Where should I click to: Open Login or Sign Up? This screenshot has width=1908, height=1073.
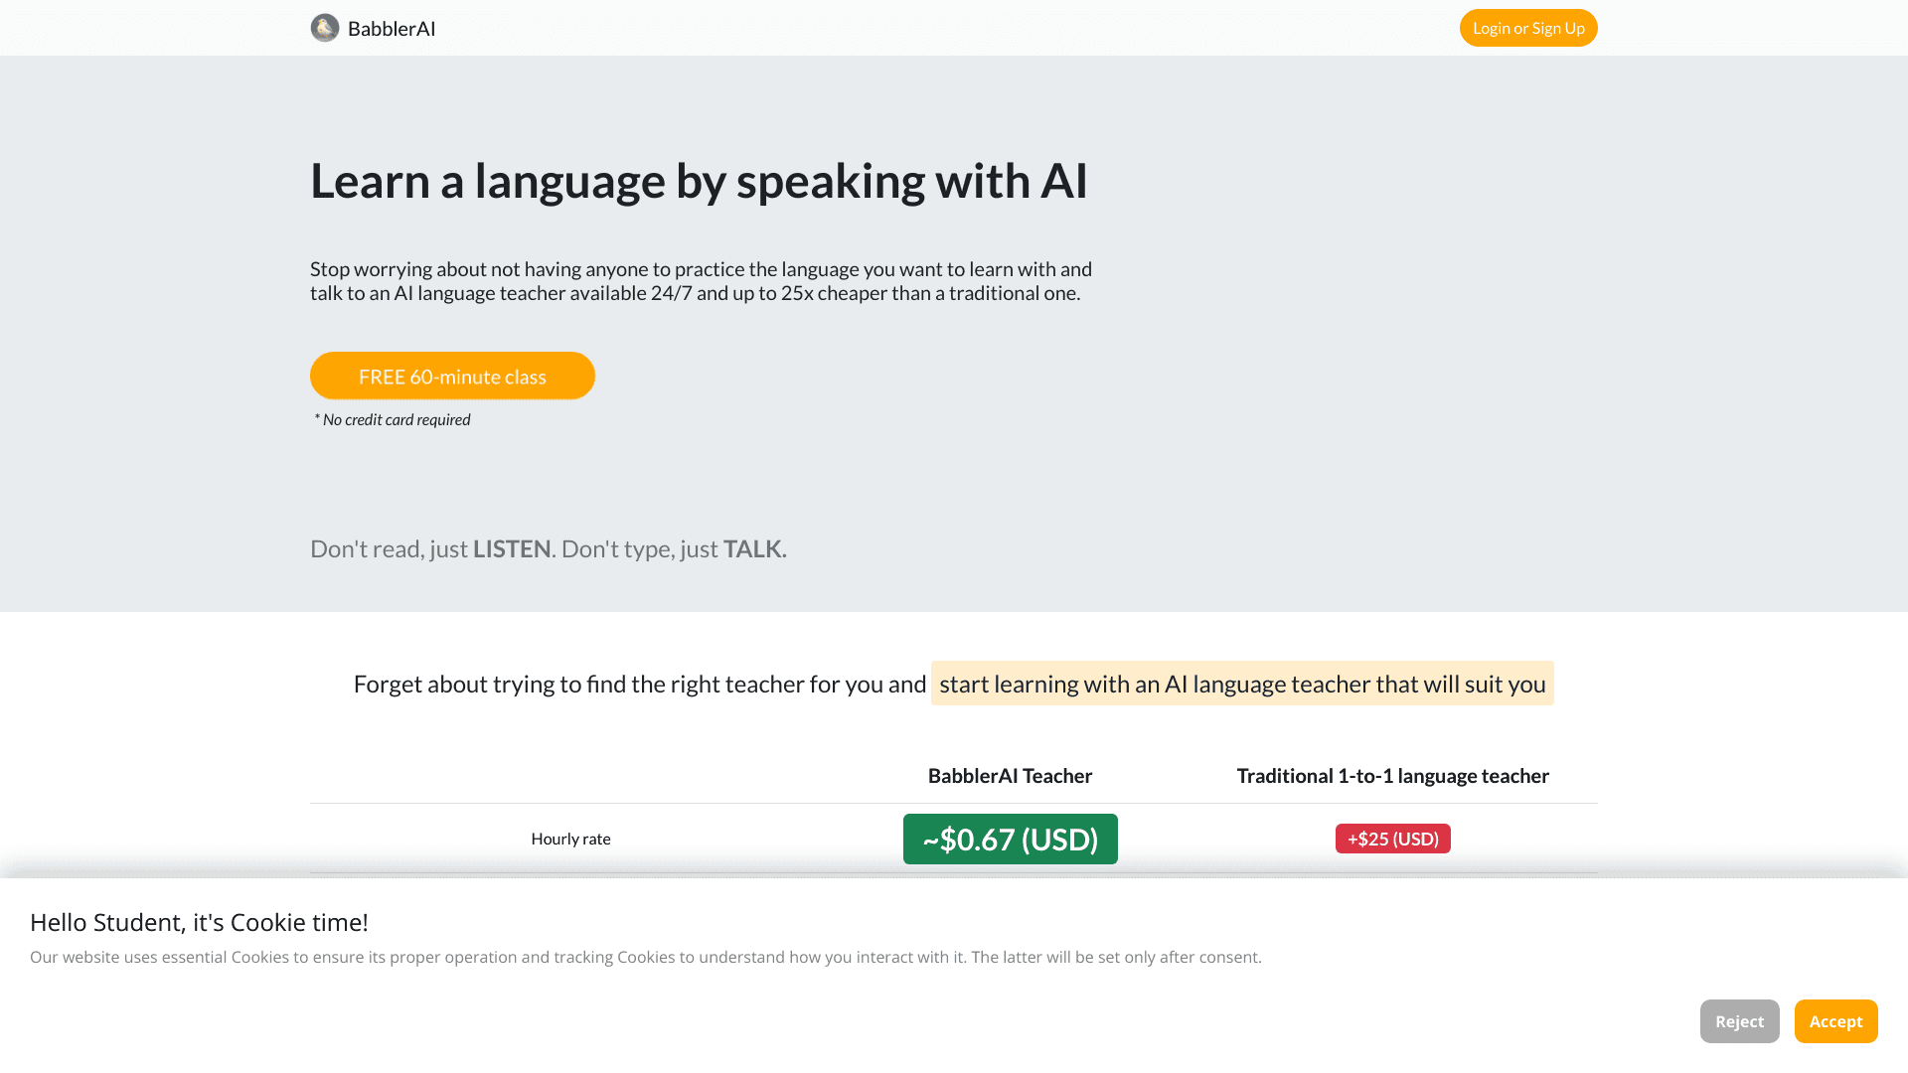tap(1527, 27)
